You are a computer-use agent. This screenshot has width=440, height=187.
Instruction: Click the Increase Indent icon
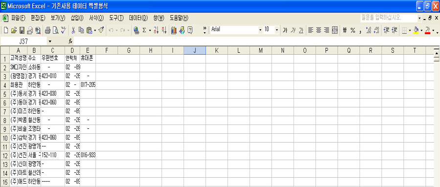pyautogui.click(x=394, y=30)
